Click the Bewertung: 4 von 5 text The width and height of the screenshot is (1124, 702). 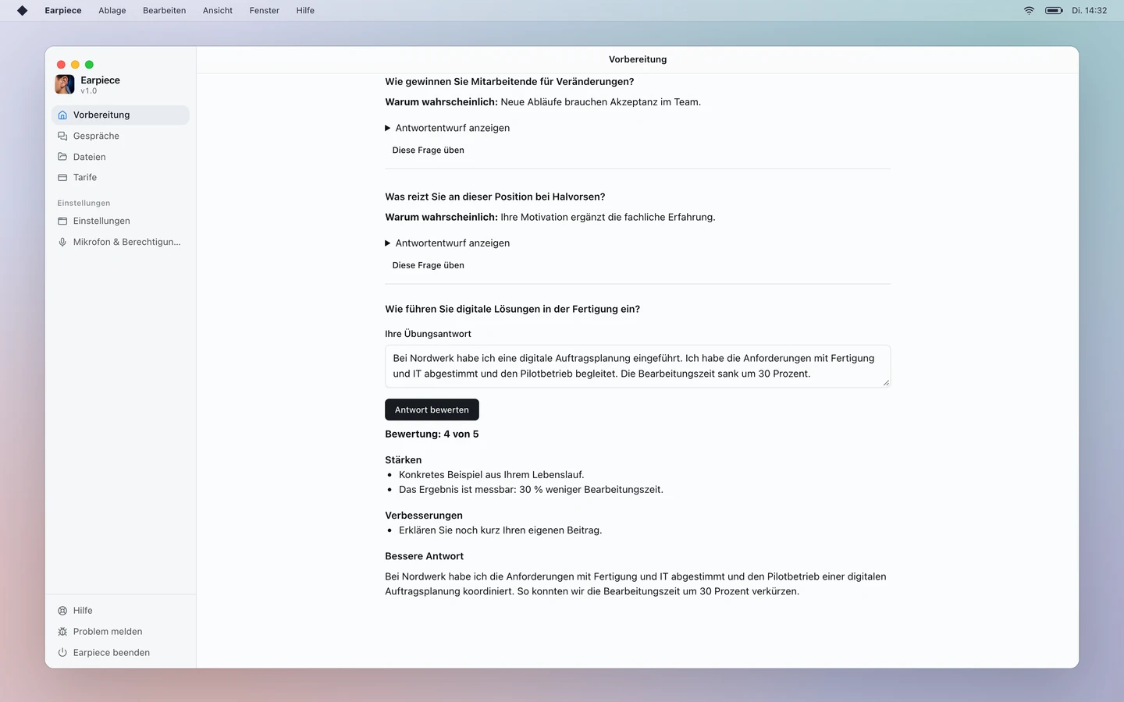click(x=432, y=434)
